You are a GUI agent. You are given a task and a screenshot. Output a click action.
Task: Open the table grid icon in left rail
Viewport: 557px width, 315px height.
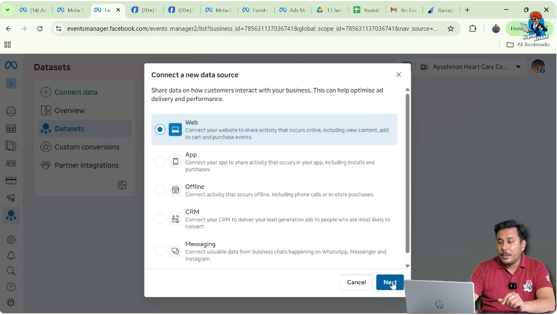tap(11, 128)
